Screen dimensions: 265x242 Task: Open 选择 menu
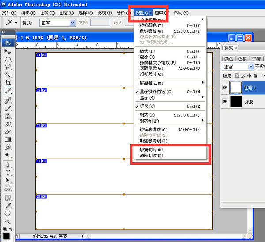[86, 13]
